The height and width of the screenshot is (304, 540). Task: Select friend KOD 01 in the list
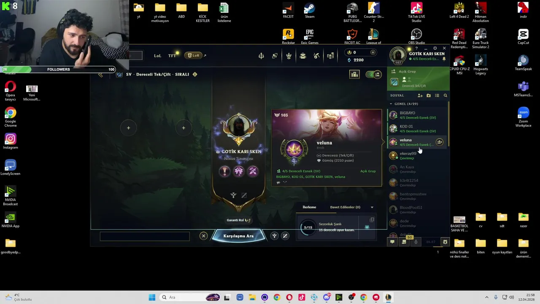tap(418, 128)
